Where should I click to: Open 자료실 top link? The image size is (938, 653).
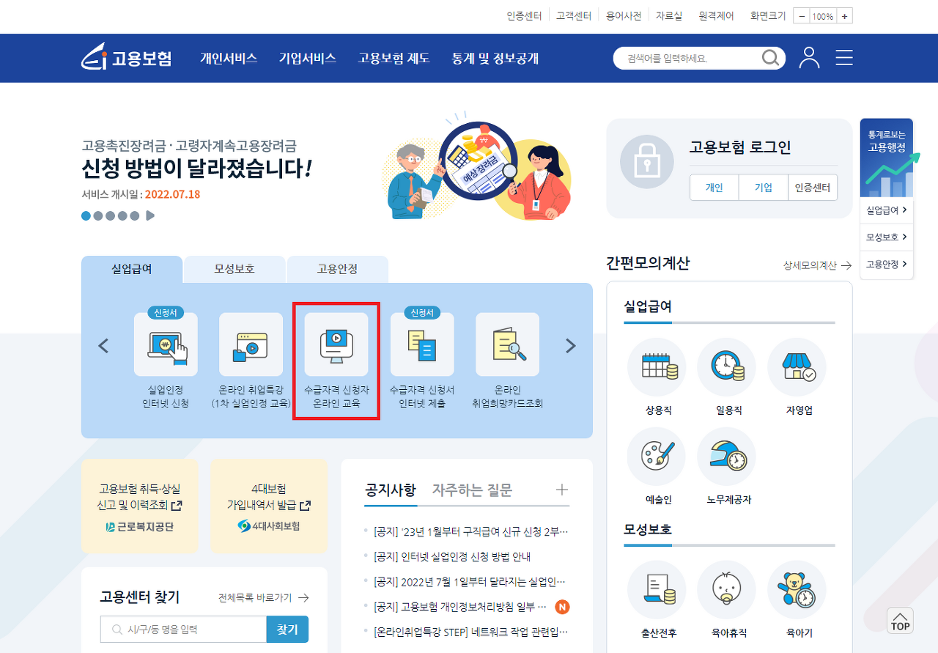[669, 15]
